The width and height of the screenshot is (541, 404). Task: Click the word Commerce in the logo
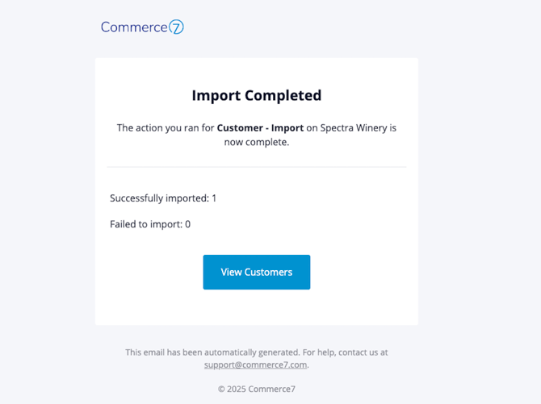pyautogui.click(x=134, y=27)
